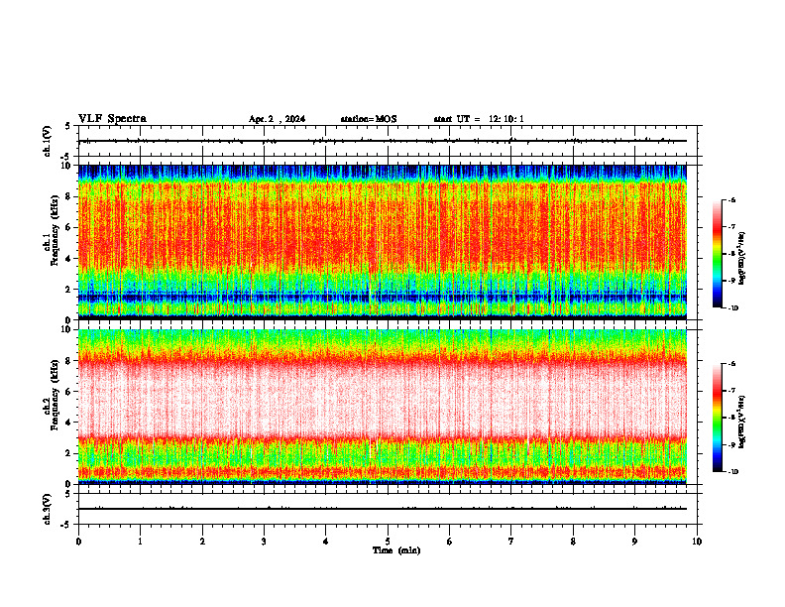
Task: Click the ch.2 frequency tick "6"
Action: pyautogui.click(x=69, y=392)
